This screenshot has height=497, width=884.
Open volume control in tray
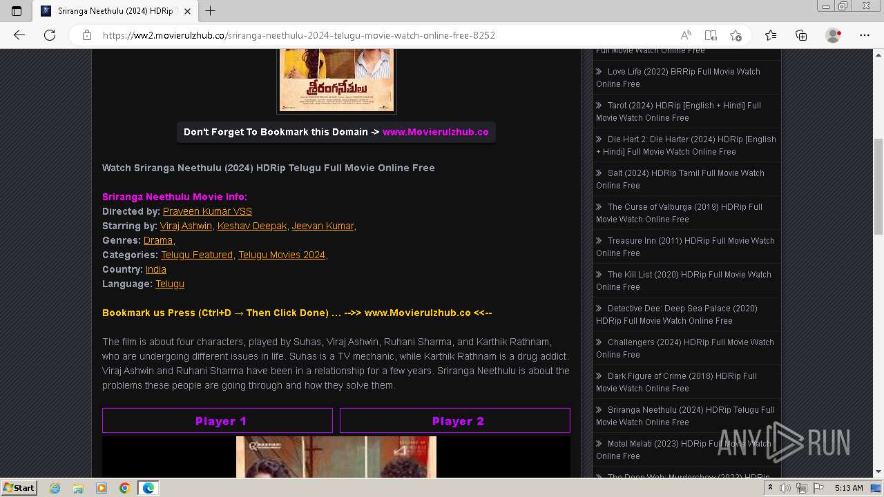[x=785, y=488]
